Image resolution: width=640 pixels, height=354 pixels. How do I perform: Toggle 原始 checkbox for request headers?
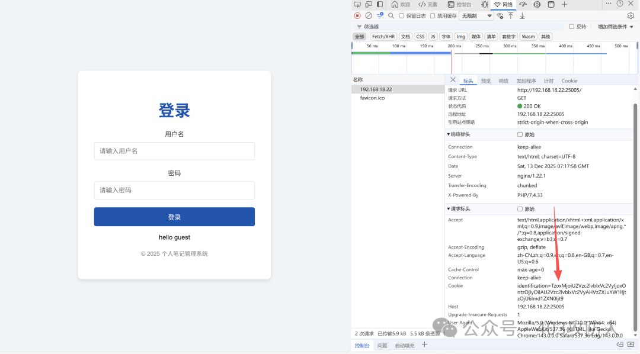pyautogui.click(x=520, y=209)
